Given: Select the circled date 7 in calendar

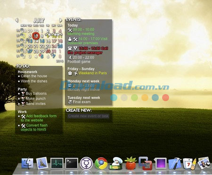Looking at the screenshot, I should (36, 36).
